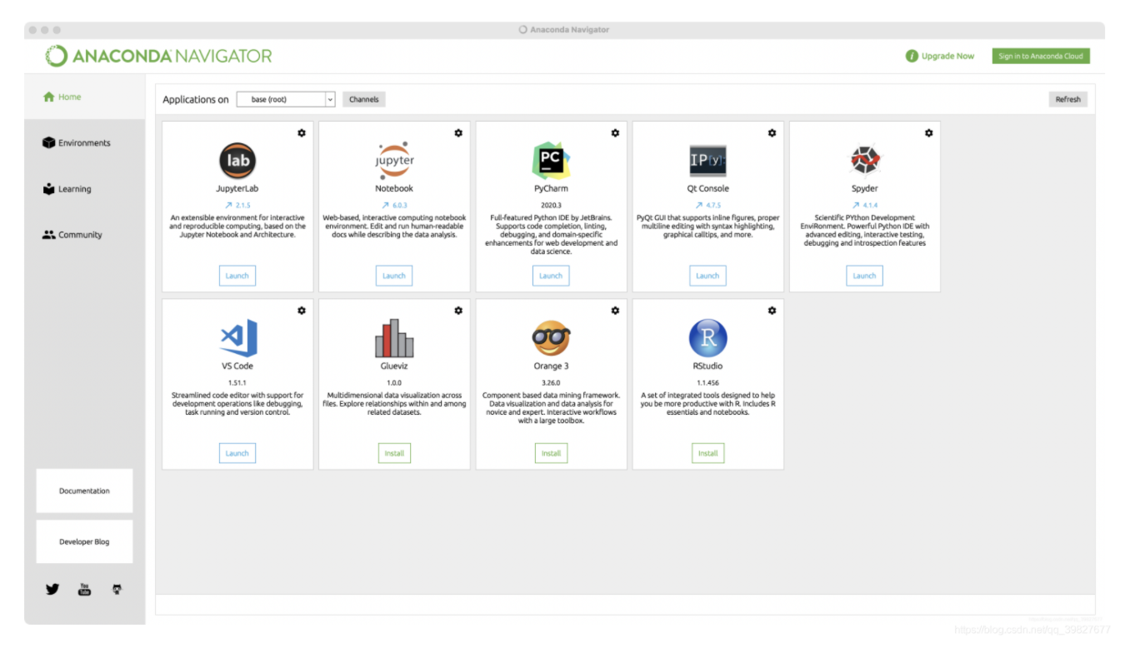Sign in to Anaconda Cloud
The height and width of the screenshot is (658, 1130).
click(1041, 56)
